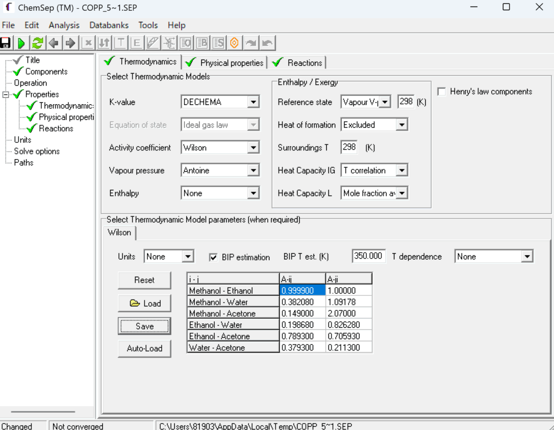Open the Heat Capacity L dropdown
The width and height of the screenshot is (554, 430).
click(402, 193)
